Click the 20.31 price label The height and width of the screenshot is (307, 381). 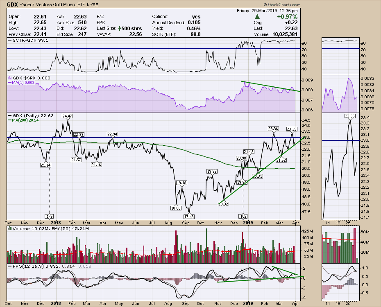pyautogui.click(x=257, y=176)
